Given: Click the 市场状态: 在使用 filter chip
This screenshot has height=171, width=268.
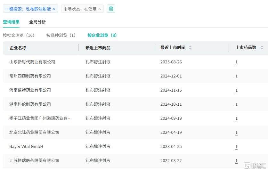Looking at the screenshot, I should click(x=82, y=9).
